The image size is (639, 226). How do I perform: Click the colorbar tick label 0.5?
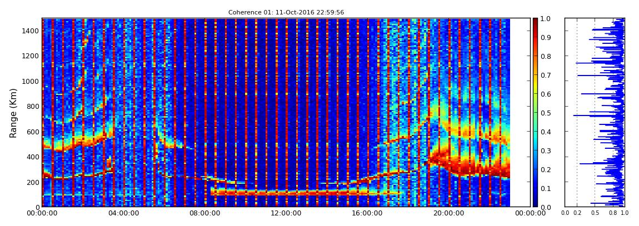coord(545,113)
